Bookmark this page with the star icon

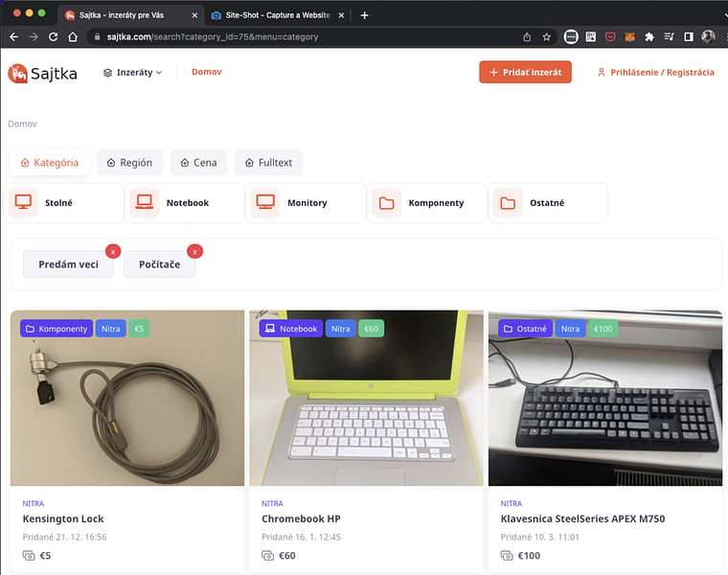click(547, 36)
